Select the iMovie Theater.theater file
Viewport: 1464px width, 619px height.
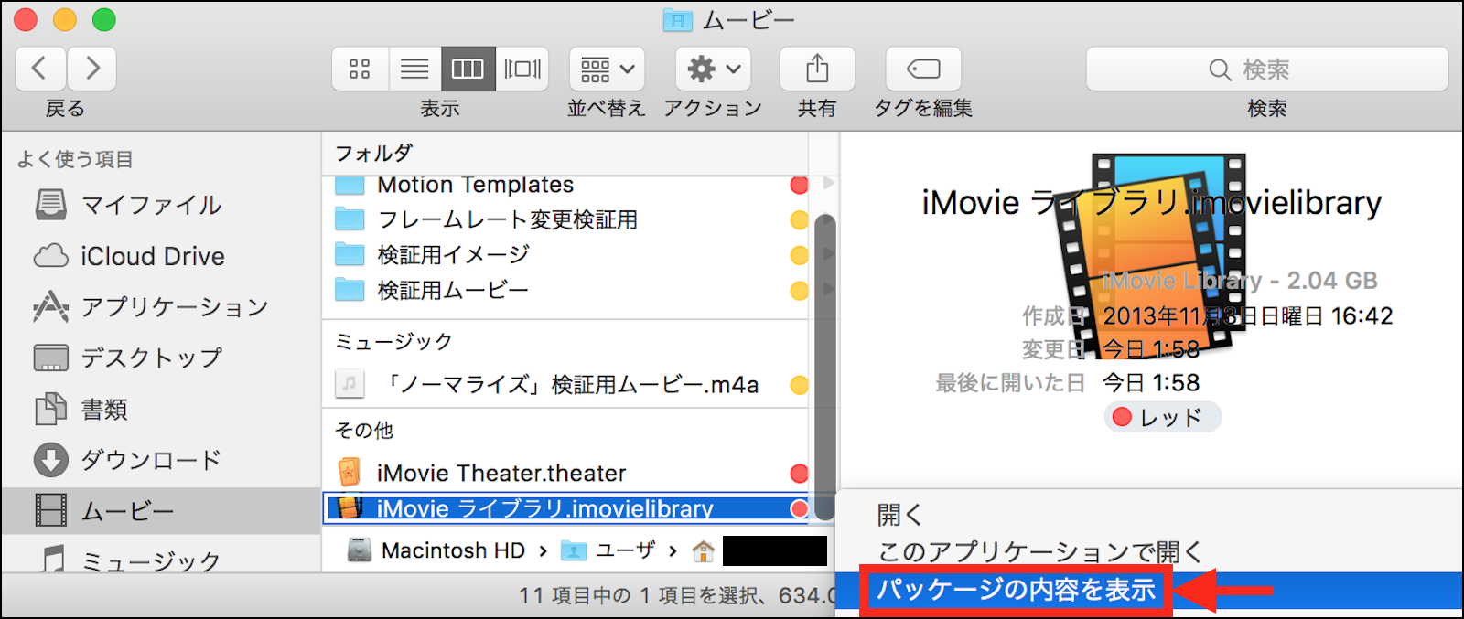pyautogui.click(x=501, y=473)
